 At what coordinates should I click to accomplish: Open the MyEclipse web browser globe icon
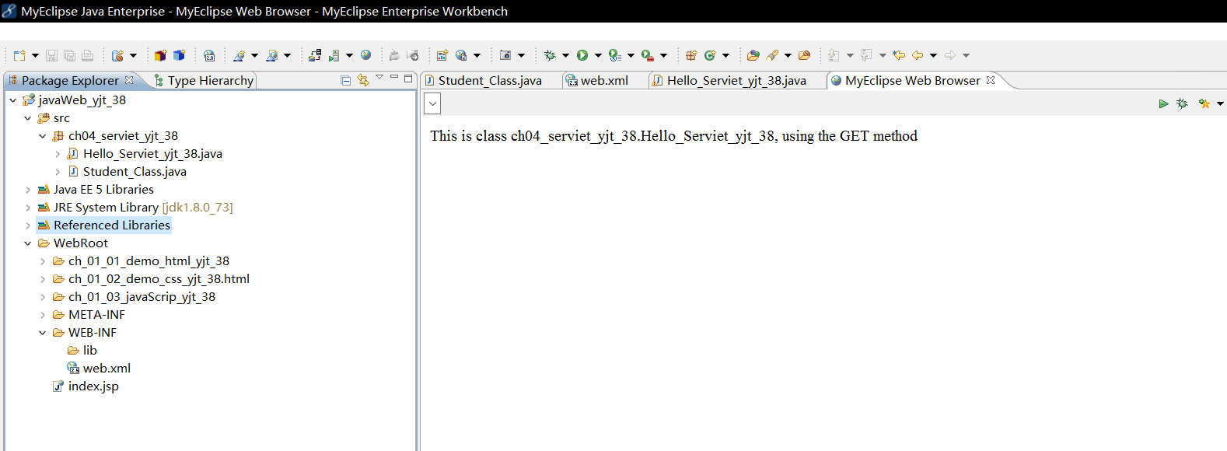tap(365, 55)
